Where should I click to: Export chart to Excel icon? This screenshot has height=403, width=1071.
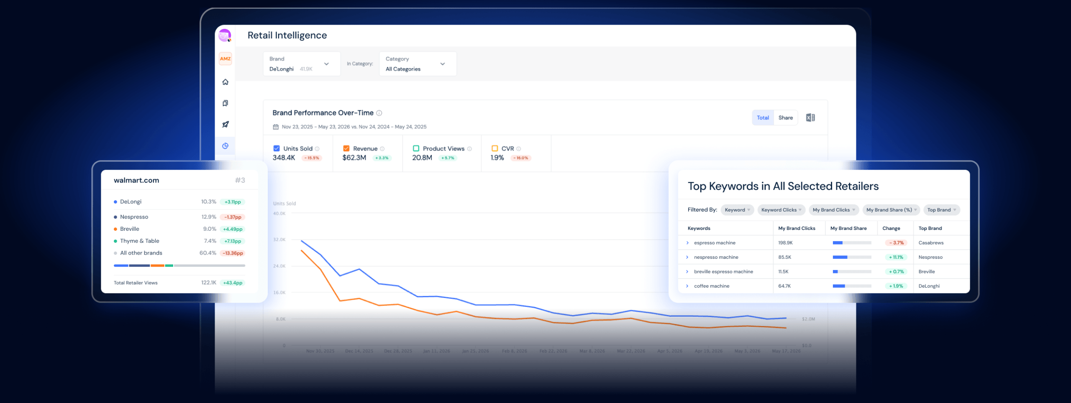810,117
